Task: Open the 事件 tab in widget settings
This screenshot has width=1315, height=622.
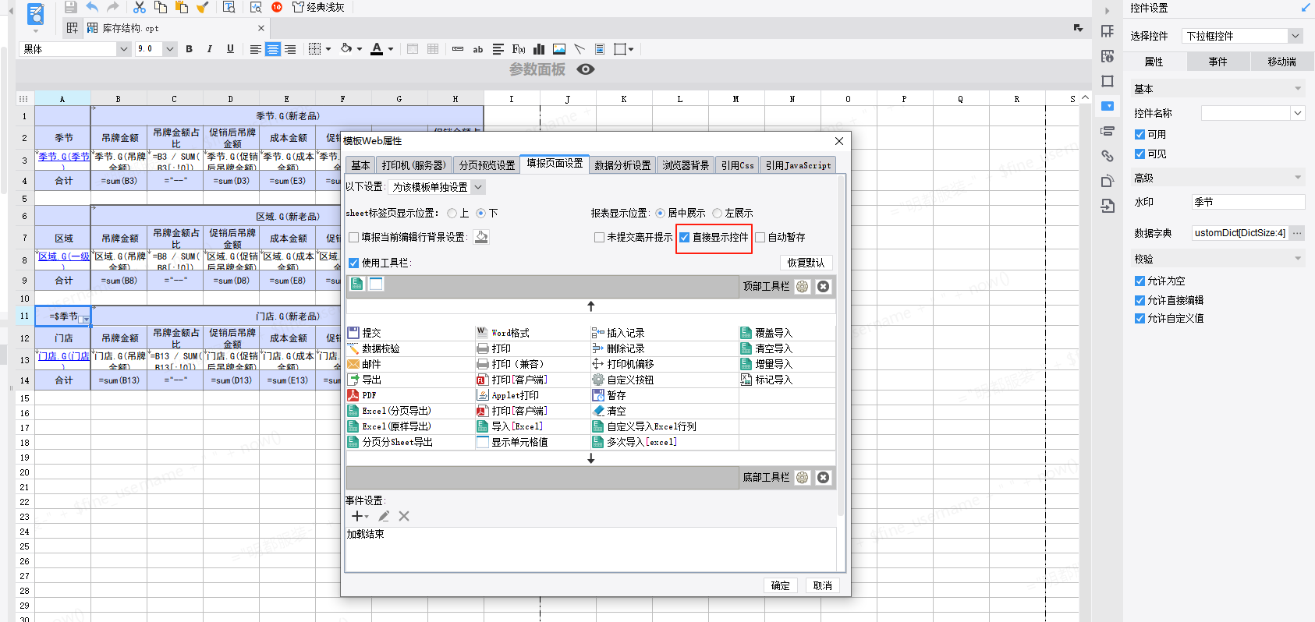Action: tap(1218, 62)
